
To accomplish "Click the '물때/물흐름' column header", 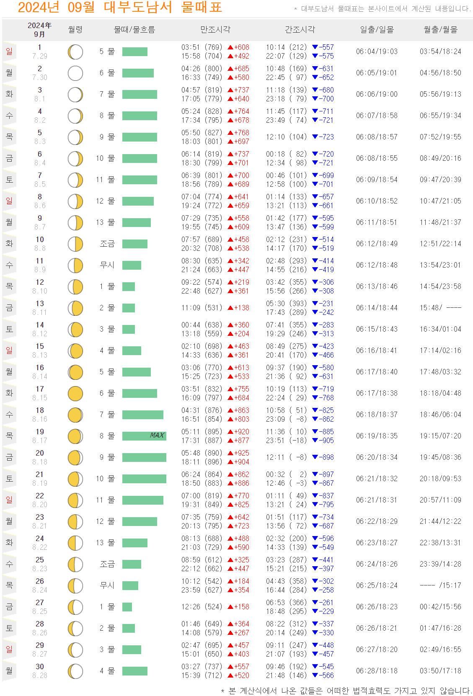I will pyautogui.click(x=134, y=30).
